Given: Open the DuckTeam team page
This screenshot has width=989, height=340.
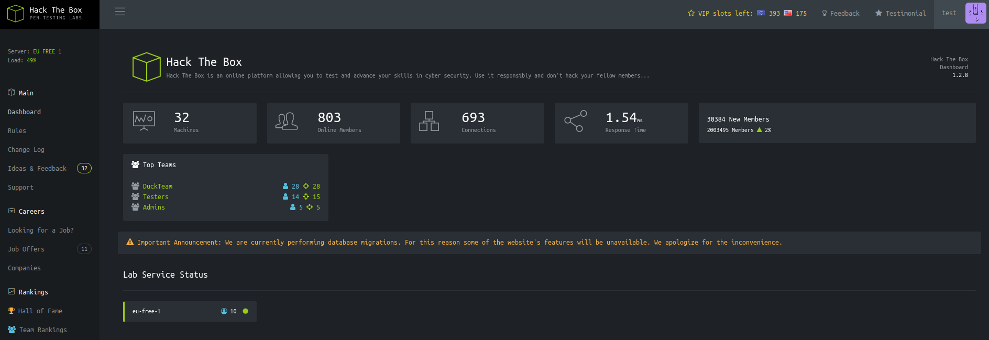Looking at the screenshot, I should (157, 186).
